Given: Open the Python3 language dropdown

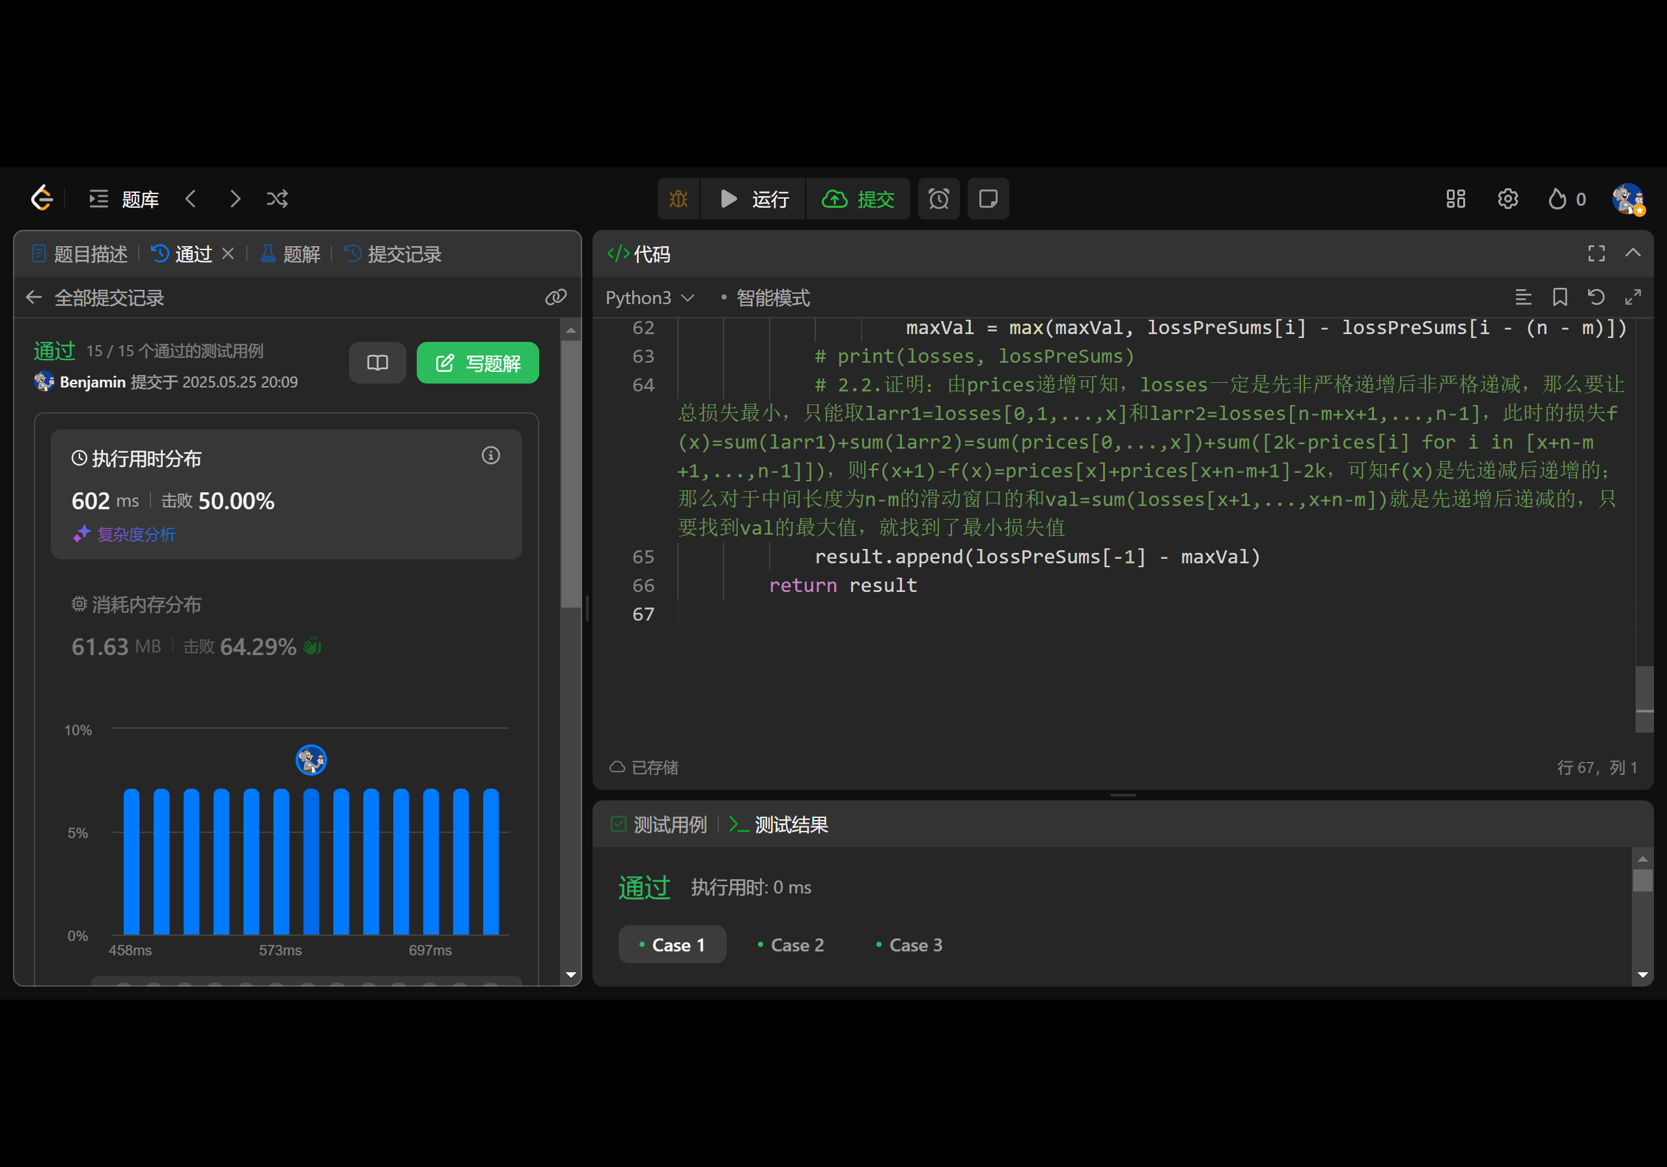Looking at the screenshot, I should [649, 298].
